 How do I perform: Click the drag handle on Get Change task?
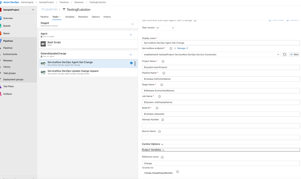tap(135, 64)
